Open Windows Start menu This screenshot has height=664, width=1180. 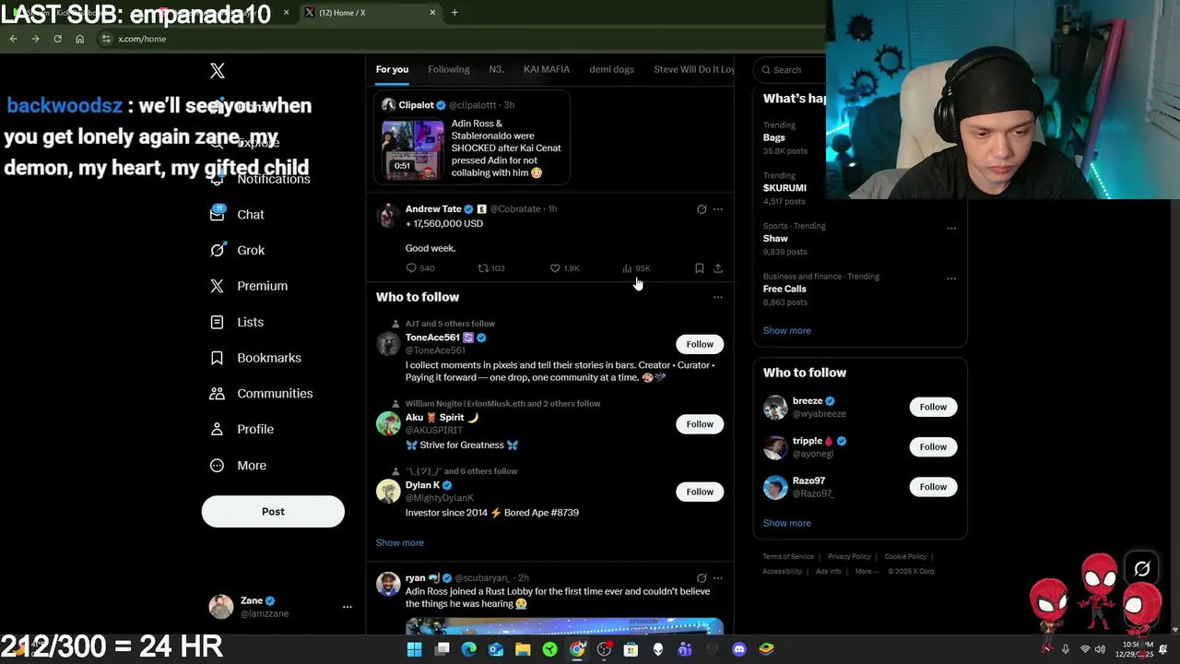coord(415,649)
